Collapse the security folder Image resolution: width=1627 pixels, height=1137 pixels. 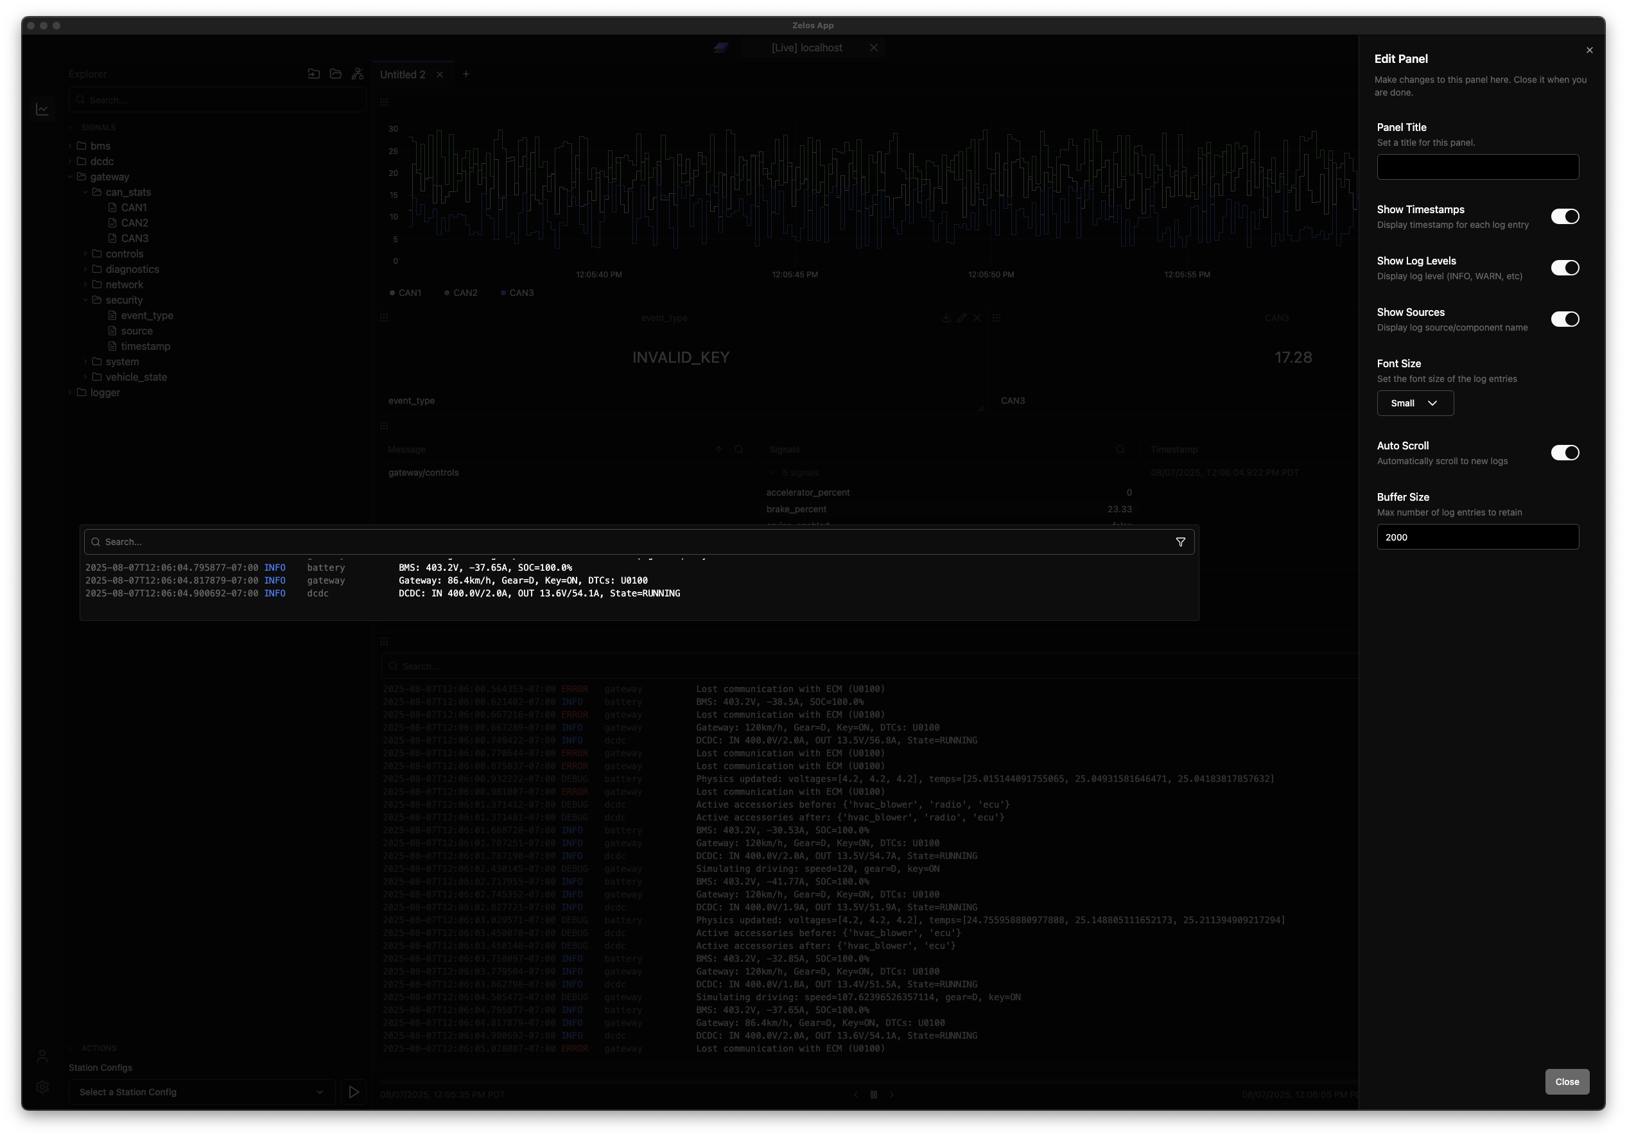pos(86,300)
